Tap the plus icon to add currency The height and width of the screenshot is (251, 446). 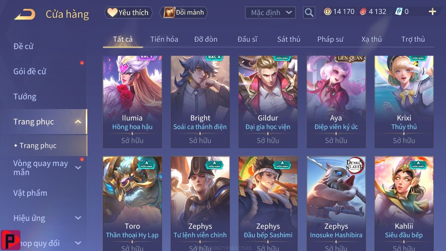pos(432,12)
